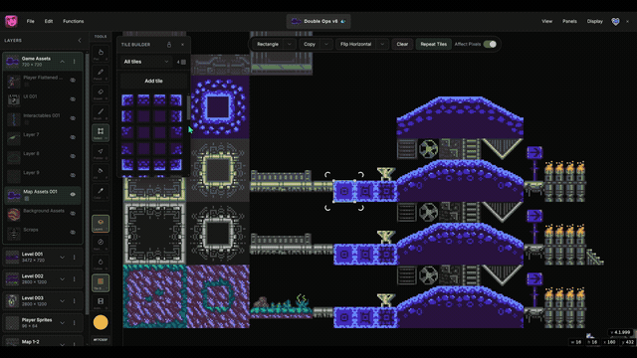Viewport: 637px width, 358px height.
Task: Toggle the Repeat Tiles button
Action: [x=434, y=44]
